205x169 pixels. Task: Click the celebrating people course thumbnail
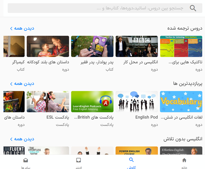click(x=92, y=151)
